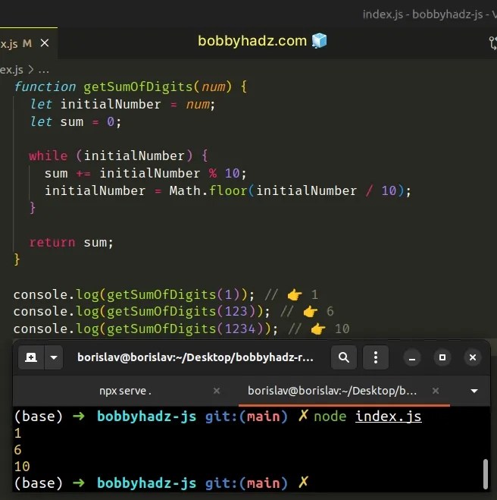Viewport: 497px width, 500px height.
Task: Close the index.js editor tab
Action: (45, 42)
